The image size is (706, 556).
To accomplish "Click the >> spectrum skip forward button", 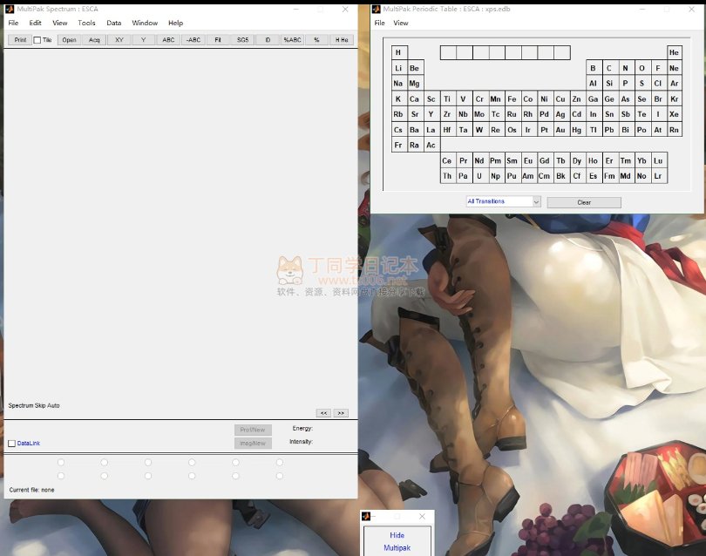I will pos(341,413).
